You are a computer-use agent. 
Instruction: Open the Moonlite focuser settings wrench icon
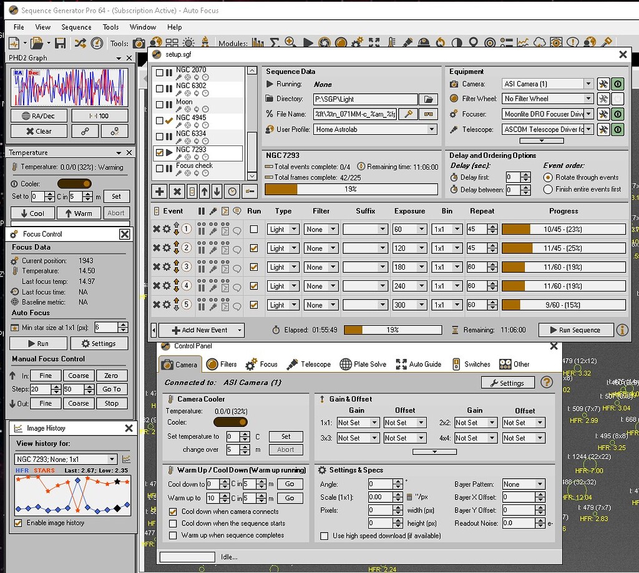(x=603, y=114)
